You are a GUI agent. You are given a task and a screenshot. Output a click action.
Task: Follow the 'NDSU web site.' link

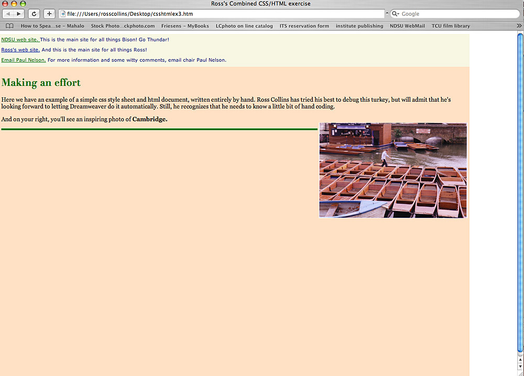(x=20, y=39)
